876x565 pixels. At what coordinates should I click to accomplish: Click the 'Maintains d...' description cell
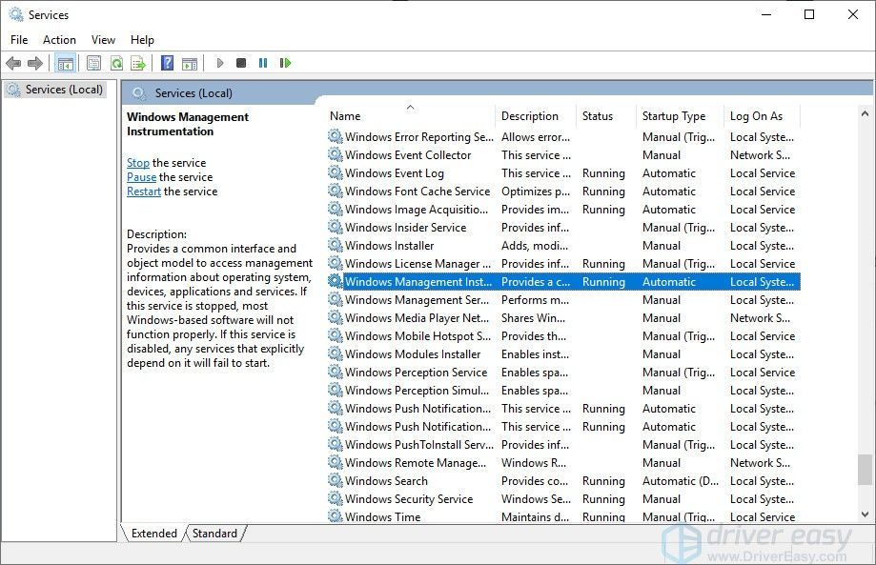(x=535, y=516)
